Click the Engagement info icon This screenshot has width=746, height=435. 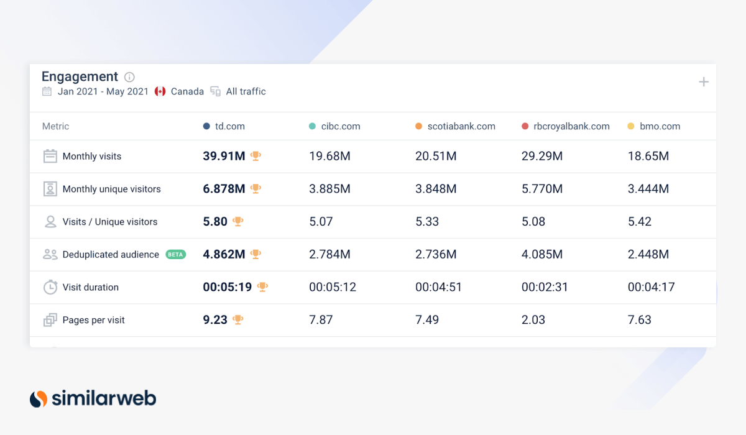[x=129, y=77]
